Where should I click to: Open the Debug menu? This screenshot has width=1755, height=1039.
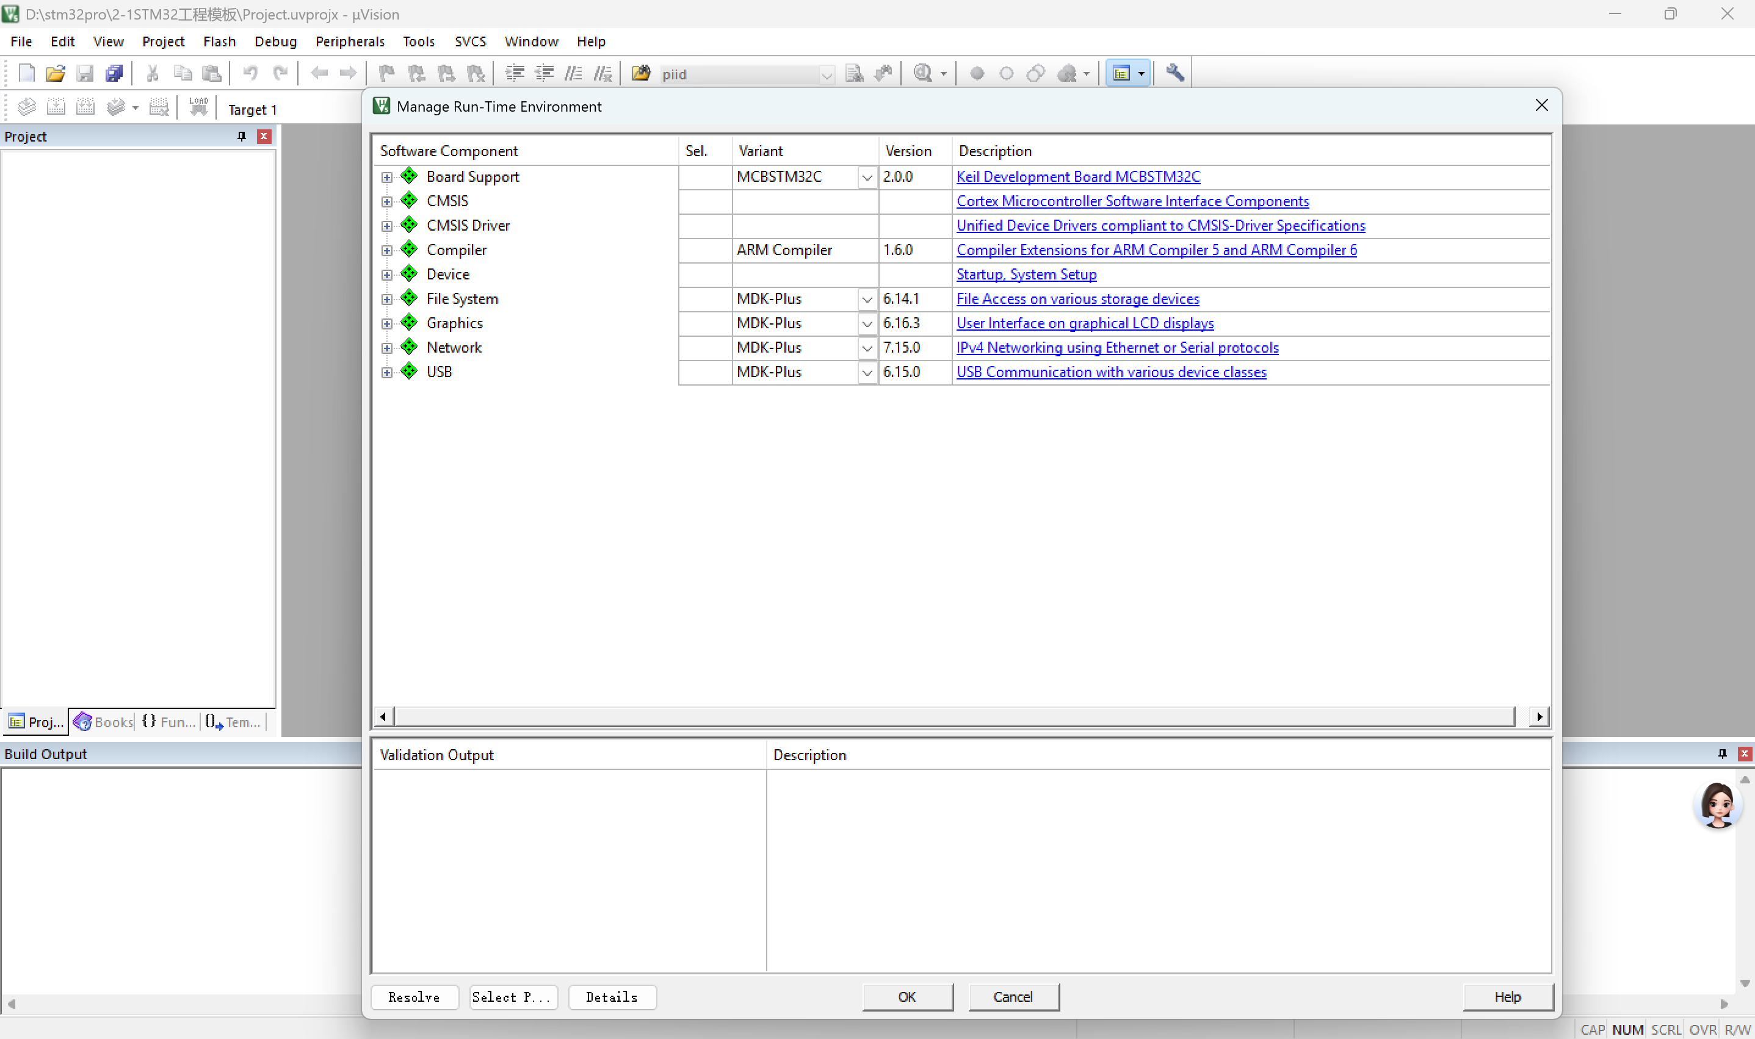tap(275, 41)
